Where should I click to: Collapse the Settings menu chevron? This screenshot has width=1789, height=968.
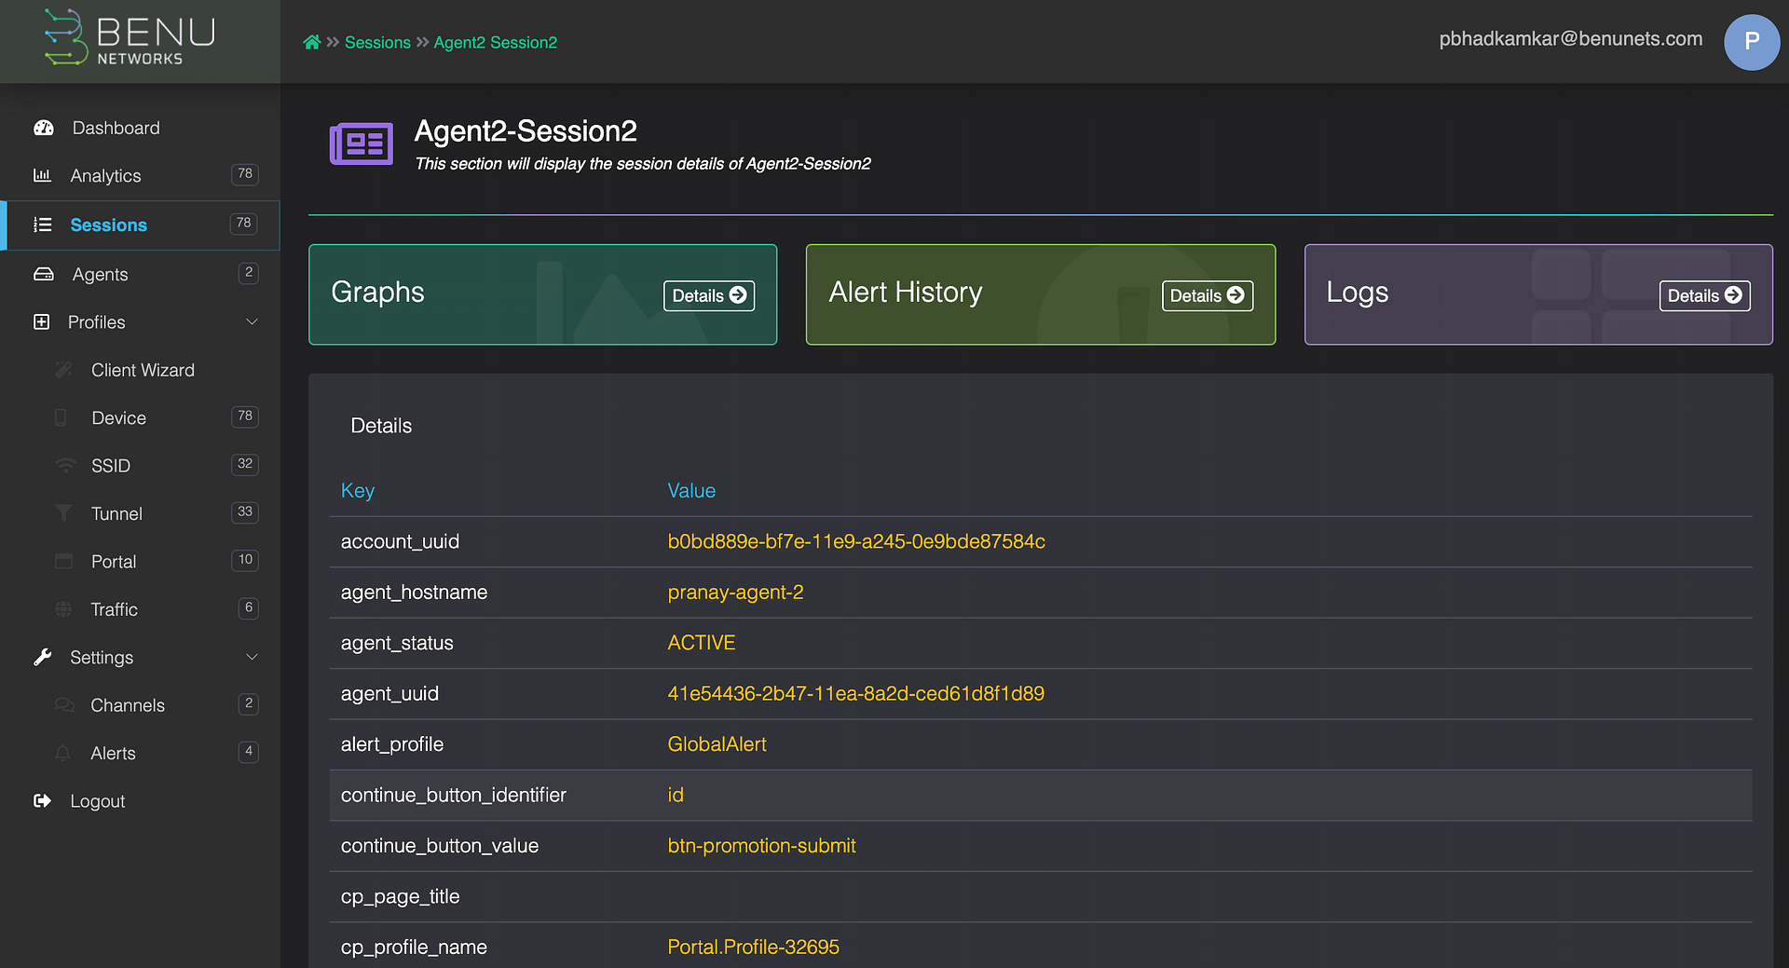coord(252,657)
